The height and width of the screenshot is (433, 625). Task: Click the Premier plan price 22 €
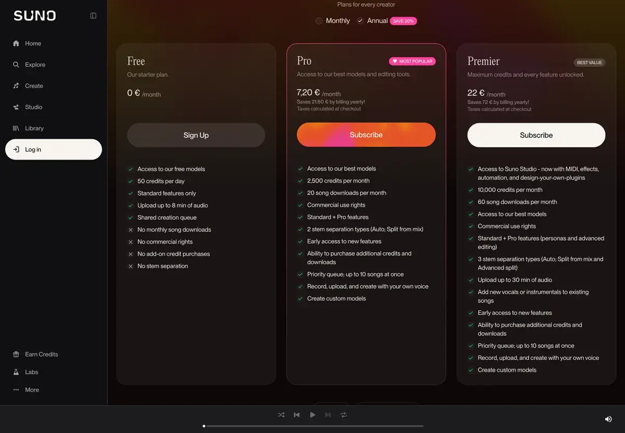[x=476, y=93]
